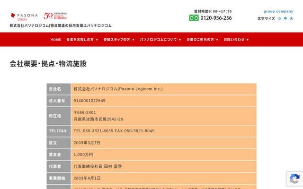Expand arrow next to パソナロジコムについて
Viewport: 303px width, 189px height.
click(x=180, y=40)
